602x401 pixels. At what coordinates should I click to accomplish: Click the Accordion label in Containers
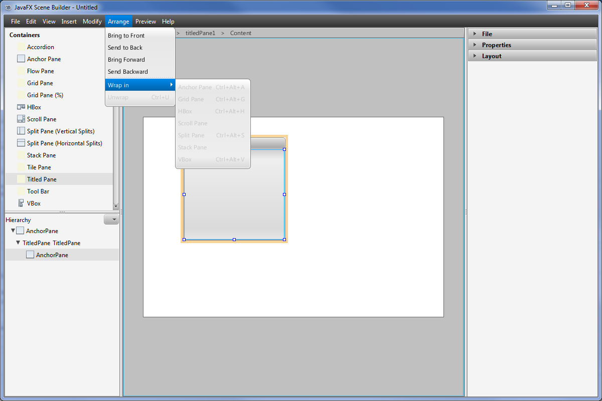pyautogui.click(x=41, y=47)
